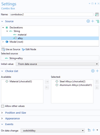Click the circled plus icon in Choice List header
This screenshot has width=100, height=135.
tap(93, 71)
